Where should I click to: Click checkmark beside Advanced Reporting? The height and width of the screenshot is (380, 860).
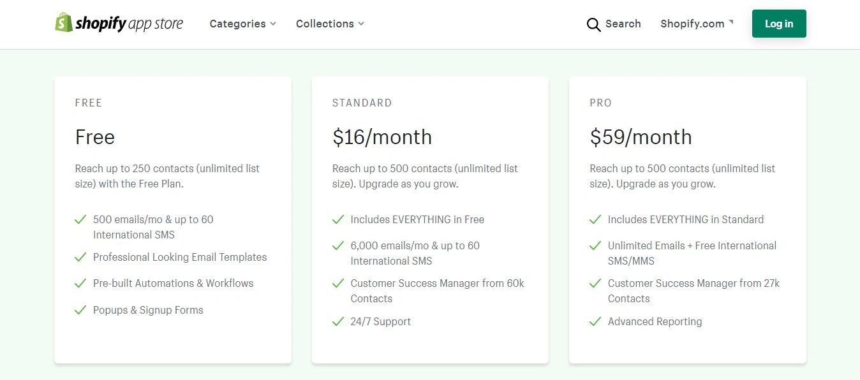pos(595,322)
